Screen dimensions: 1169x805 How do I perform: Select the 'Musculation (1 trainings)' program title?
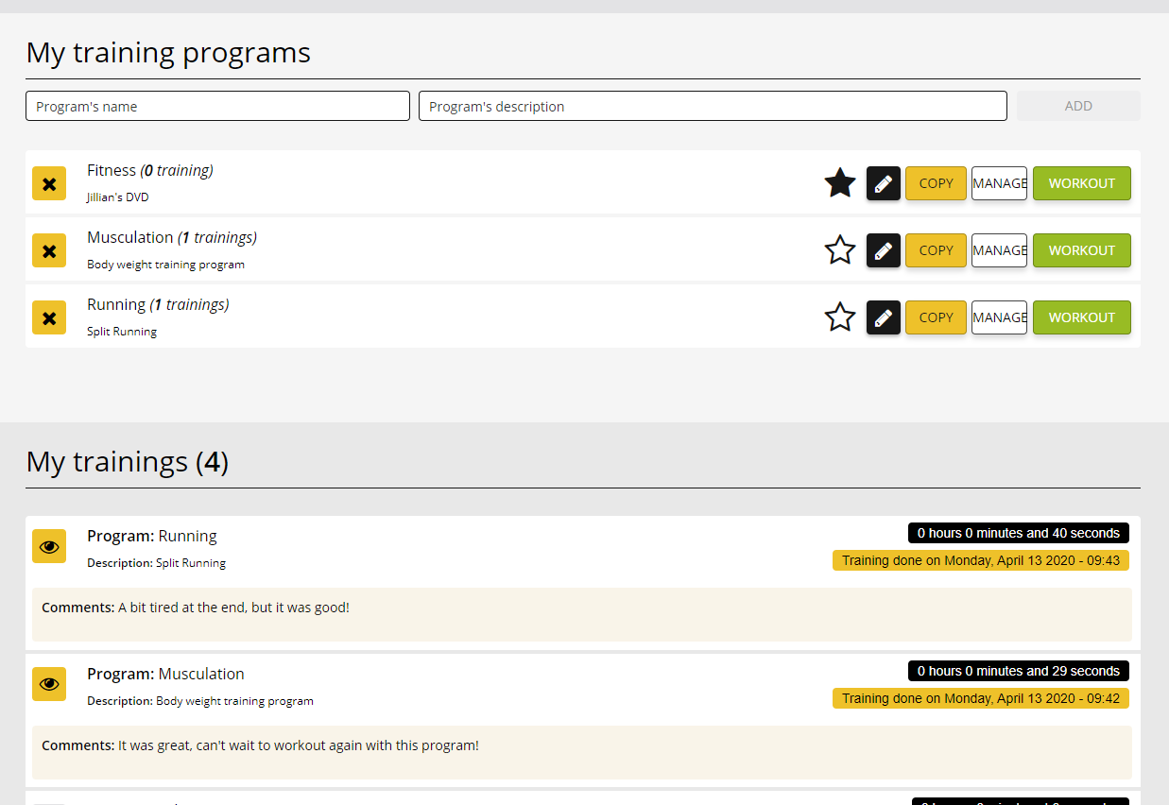coord(172,237)
